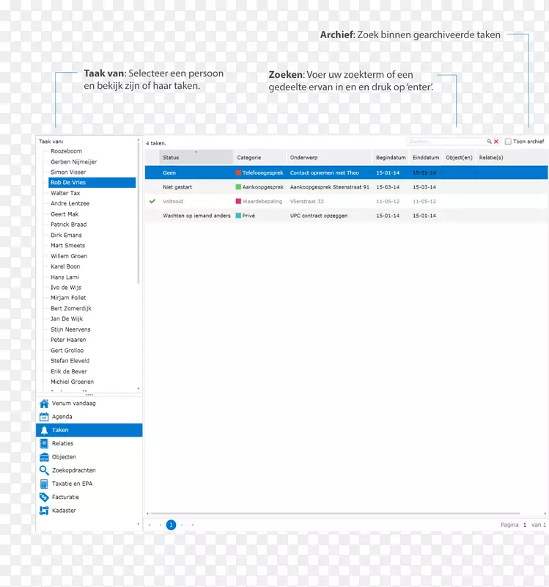
Task: Select Walter Tax in list
Action: click(x=65, y=193)
